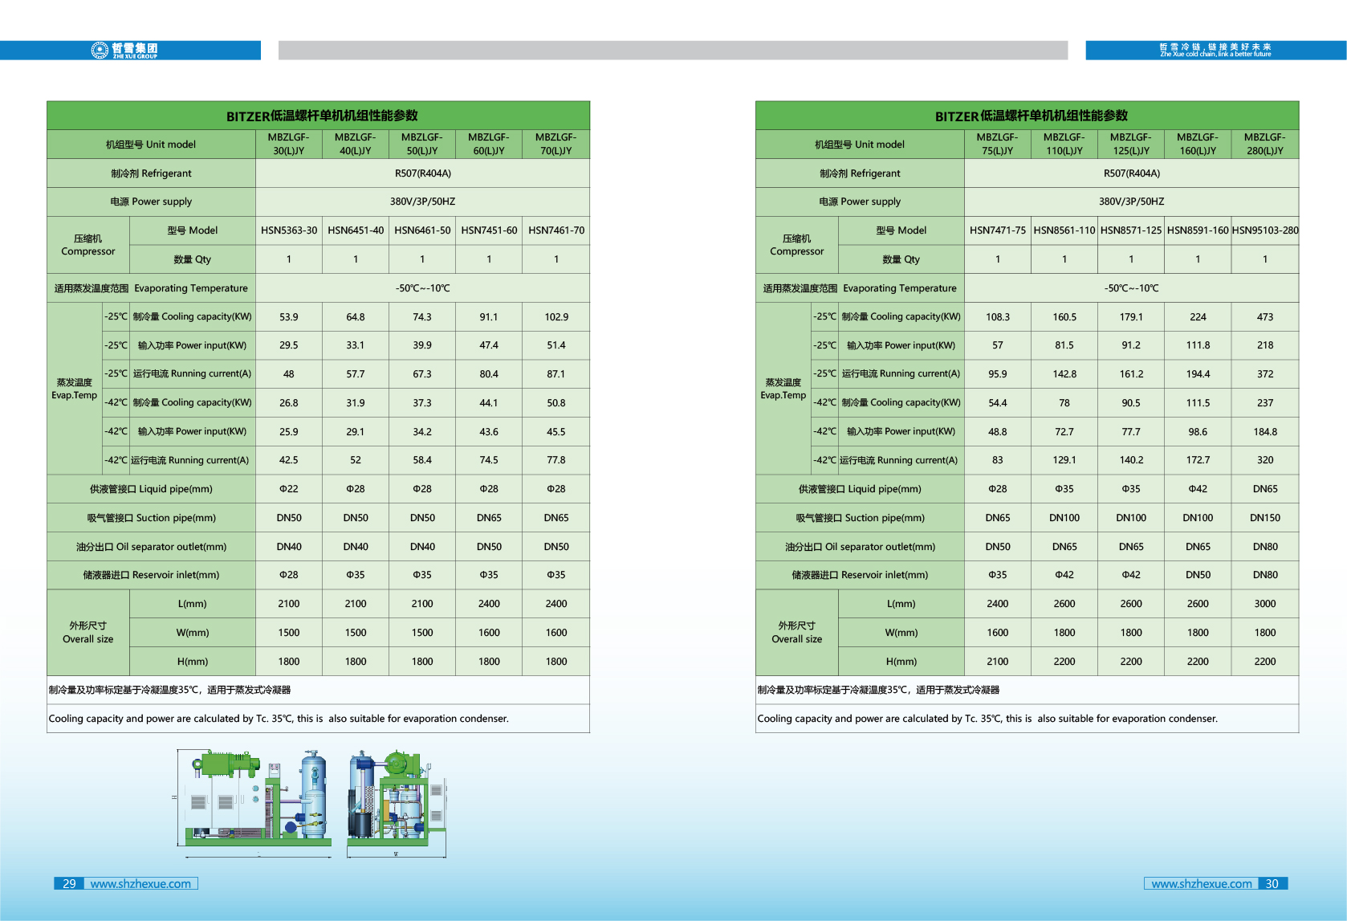Select cooling capacity value 53.9
Viewport: 1347px width, 921px height.
click(x=289, y=317)
